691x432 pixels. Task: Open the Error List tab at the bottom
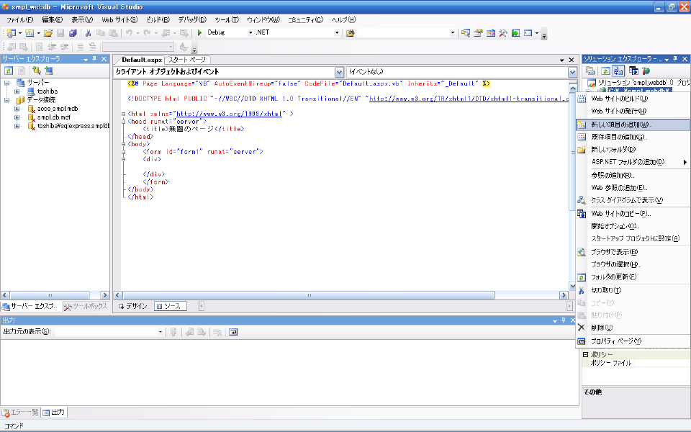coord(21,413)
